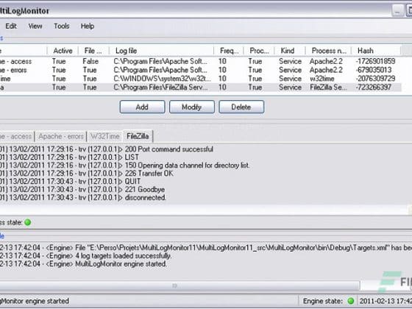Click the C:\Program Files\FileZilla Serv... log path
Viewport: 412px width, 309px height.
click(160, 88)
